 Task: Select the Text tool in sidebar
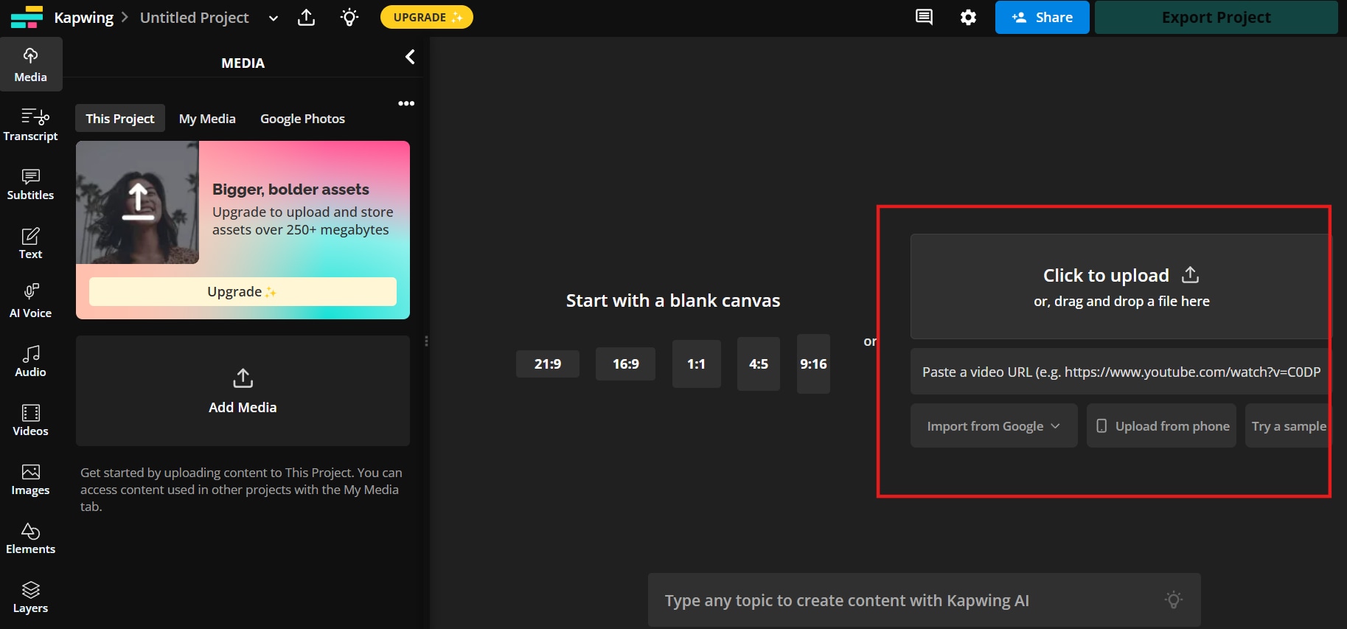click(31, 243)
